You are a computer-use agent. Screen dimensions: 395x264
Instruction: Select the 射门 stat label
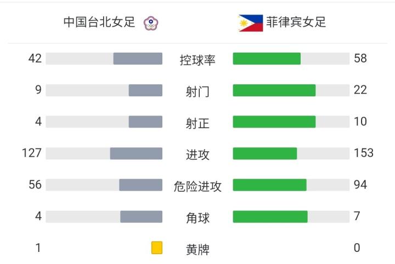point(198,91)
